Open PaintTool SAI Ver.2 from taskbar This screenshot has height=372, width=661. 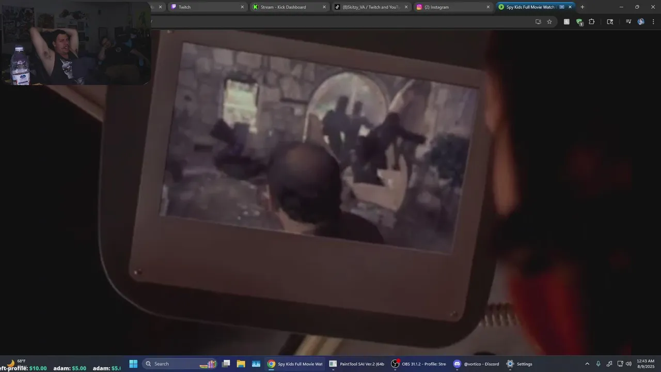click(357, 364)
